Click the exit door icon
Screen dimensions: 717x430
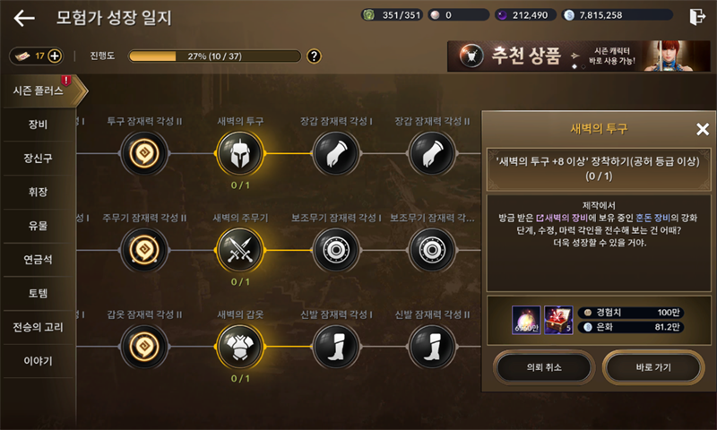click(x=697, y=16)
